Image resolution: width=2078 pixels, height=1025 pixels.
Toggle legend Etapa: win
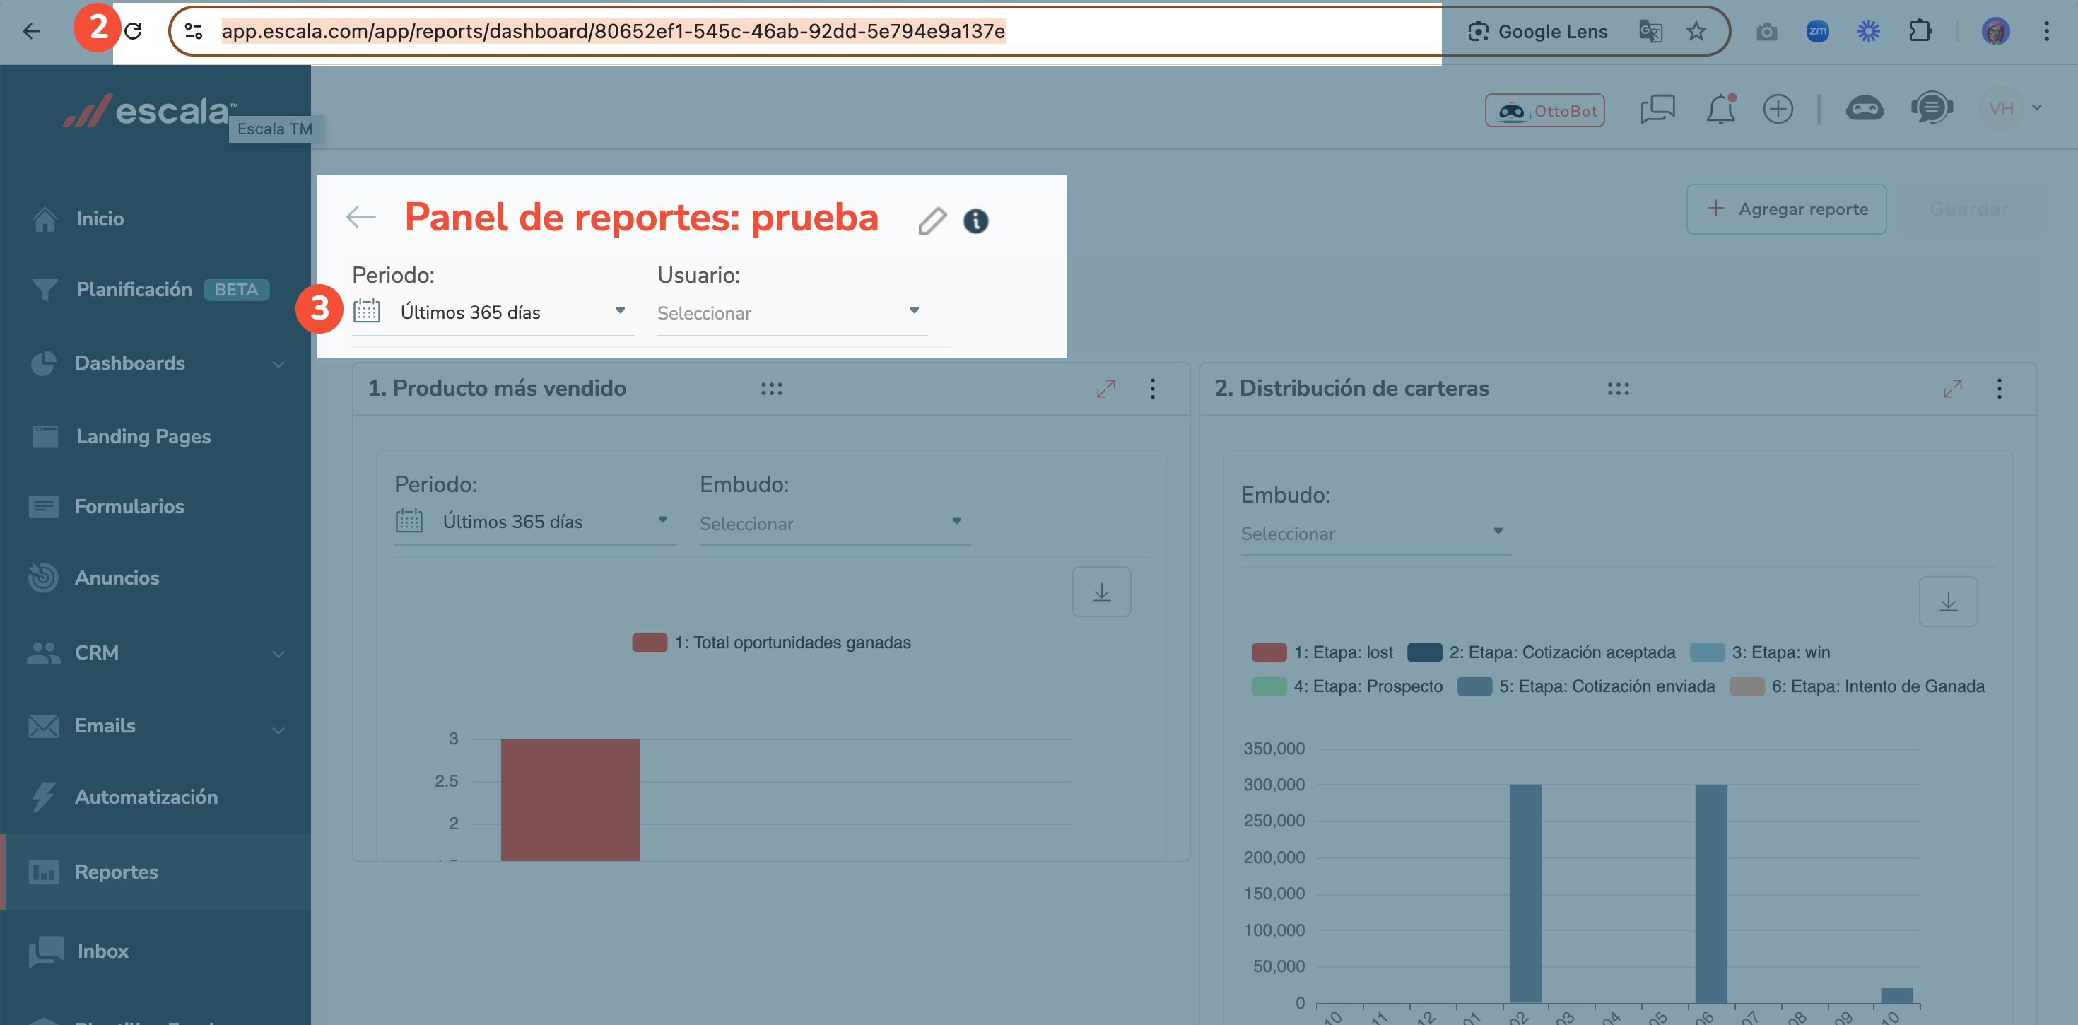tap(1760, 652)
